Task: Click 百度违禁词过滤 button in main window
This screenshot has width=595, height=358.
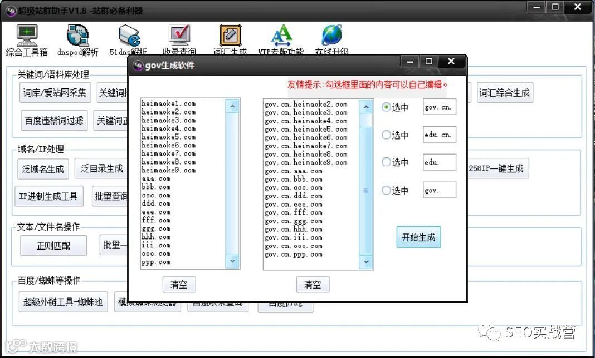Action: click(x=54, y=121)
